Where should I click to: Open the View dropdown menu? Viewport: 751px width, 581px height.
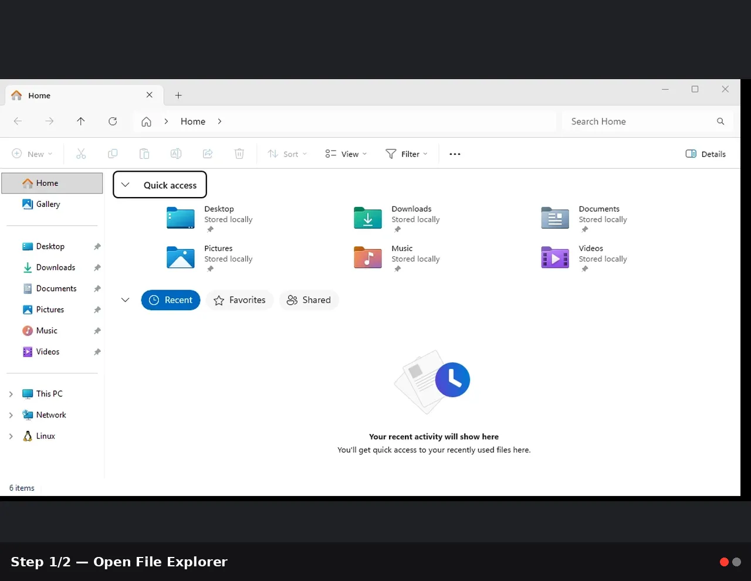tap(346, 154)
